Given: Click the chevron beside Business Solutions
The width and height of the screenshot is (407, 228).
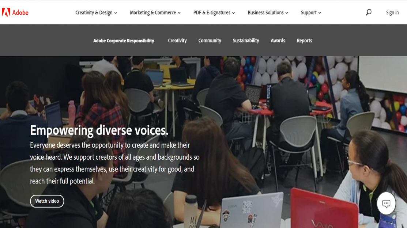Looking at the screenshot, I should tap(287, 13).
